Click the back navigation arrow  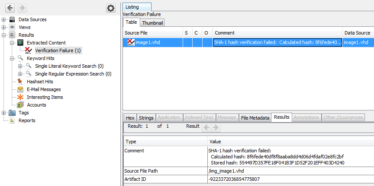pyautogui.click(x=10, y=8)
